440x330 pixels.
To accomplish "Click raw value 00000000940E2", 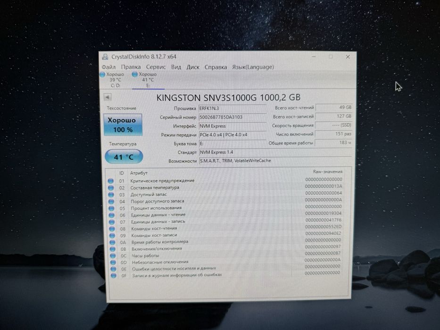I will coord(323,233).
